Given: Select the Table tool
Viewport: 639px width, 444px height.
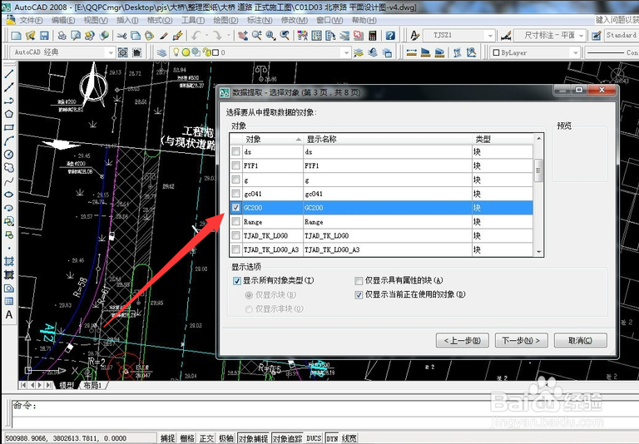Looking at the screenshot, I should (9, 302).
